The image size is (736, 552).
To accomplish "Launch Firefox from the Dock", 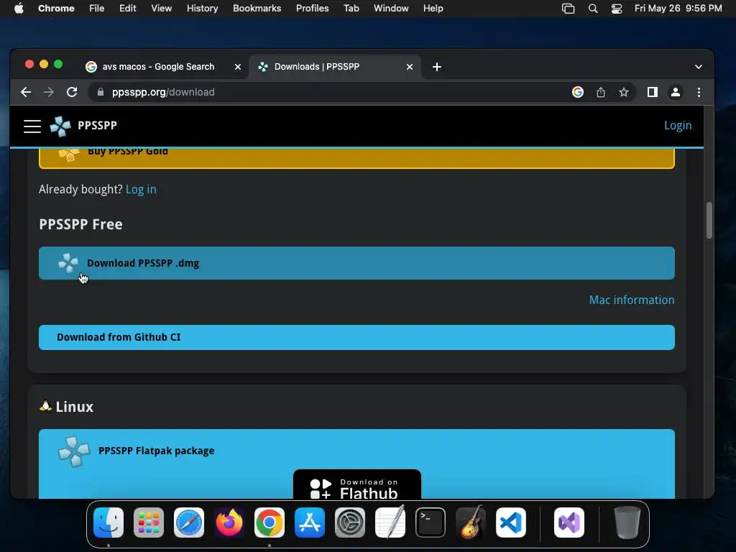I will tap(229, 523).
